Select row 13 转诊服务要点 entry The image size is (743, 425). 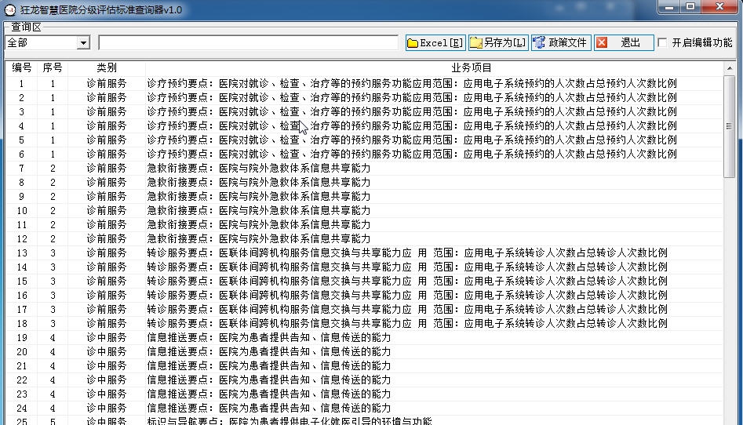pos(407,253)
